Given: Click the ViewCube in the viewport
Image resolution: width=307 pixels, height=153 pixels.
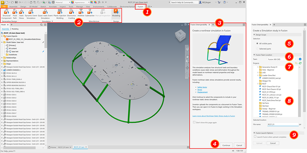Looking at the screenshot, I should click(x=180, y=36).
